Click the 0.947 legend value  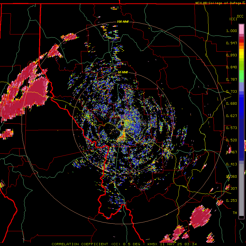[x=232, y=43]
